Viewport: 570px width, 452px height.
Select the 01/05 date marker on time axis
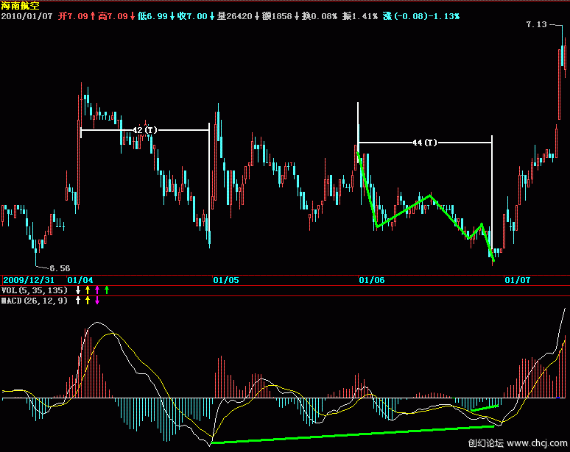(226, 280)
